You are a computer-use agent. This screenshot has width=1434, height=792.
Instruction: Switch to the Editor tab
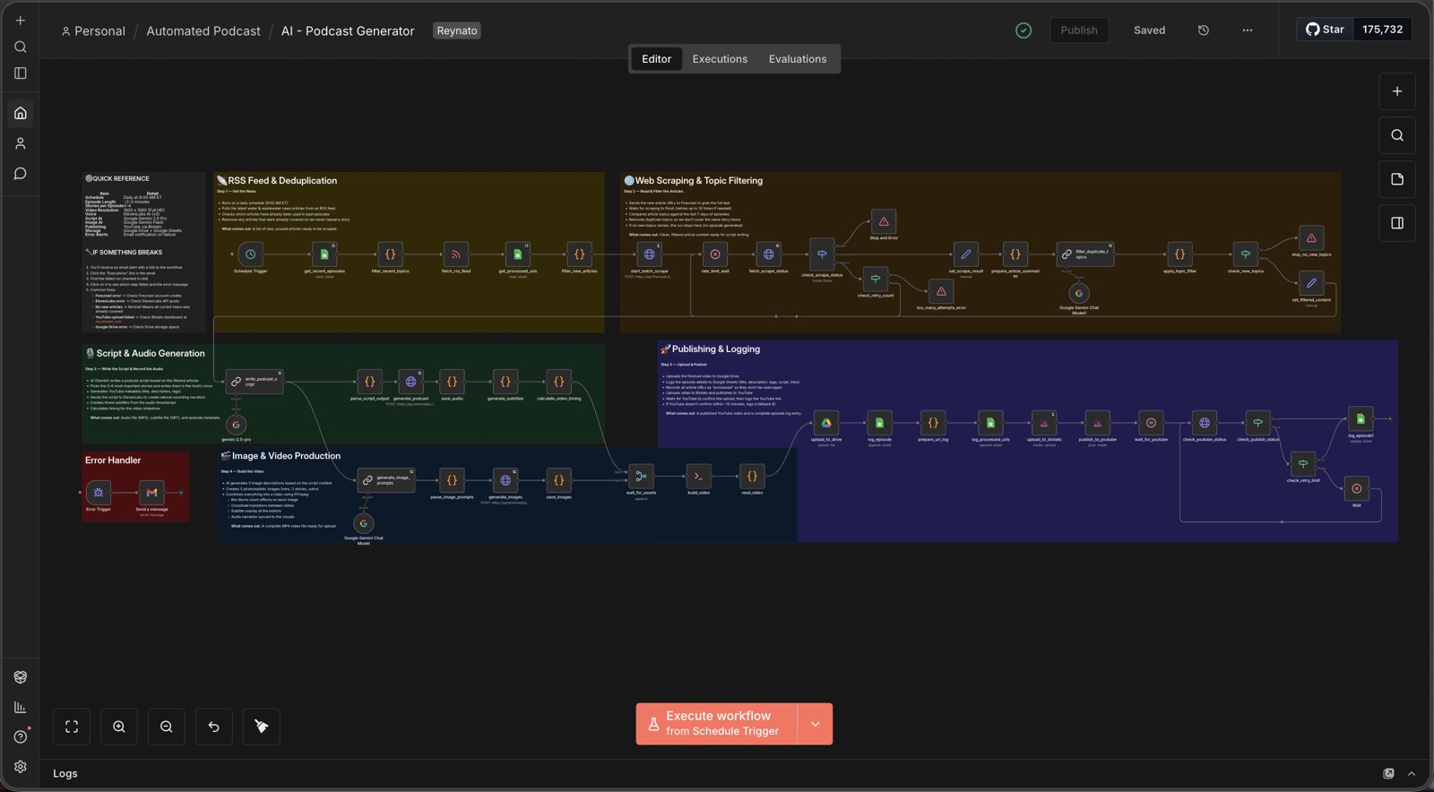pyautogui.click(x=656, y=59)
